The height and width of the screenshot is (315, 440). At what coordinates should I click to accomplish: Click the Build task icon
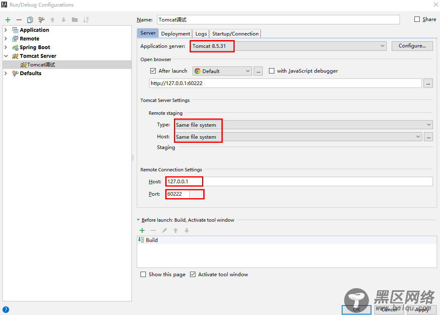[x=141, y=240]
